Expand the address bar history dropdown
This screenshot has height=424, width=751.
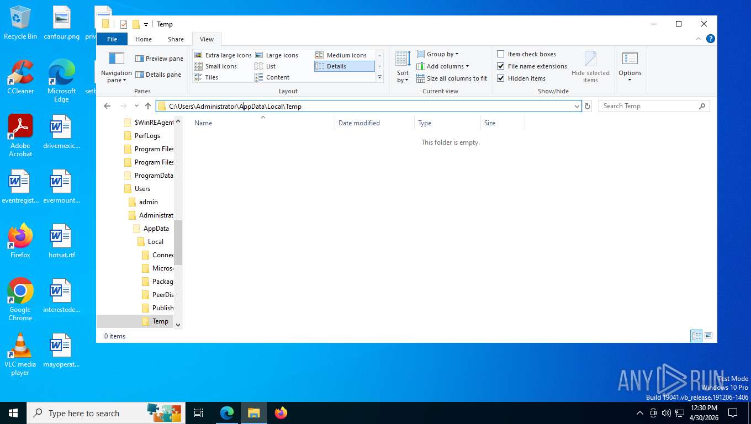coord(577,106)
